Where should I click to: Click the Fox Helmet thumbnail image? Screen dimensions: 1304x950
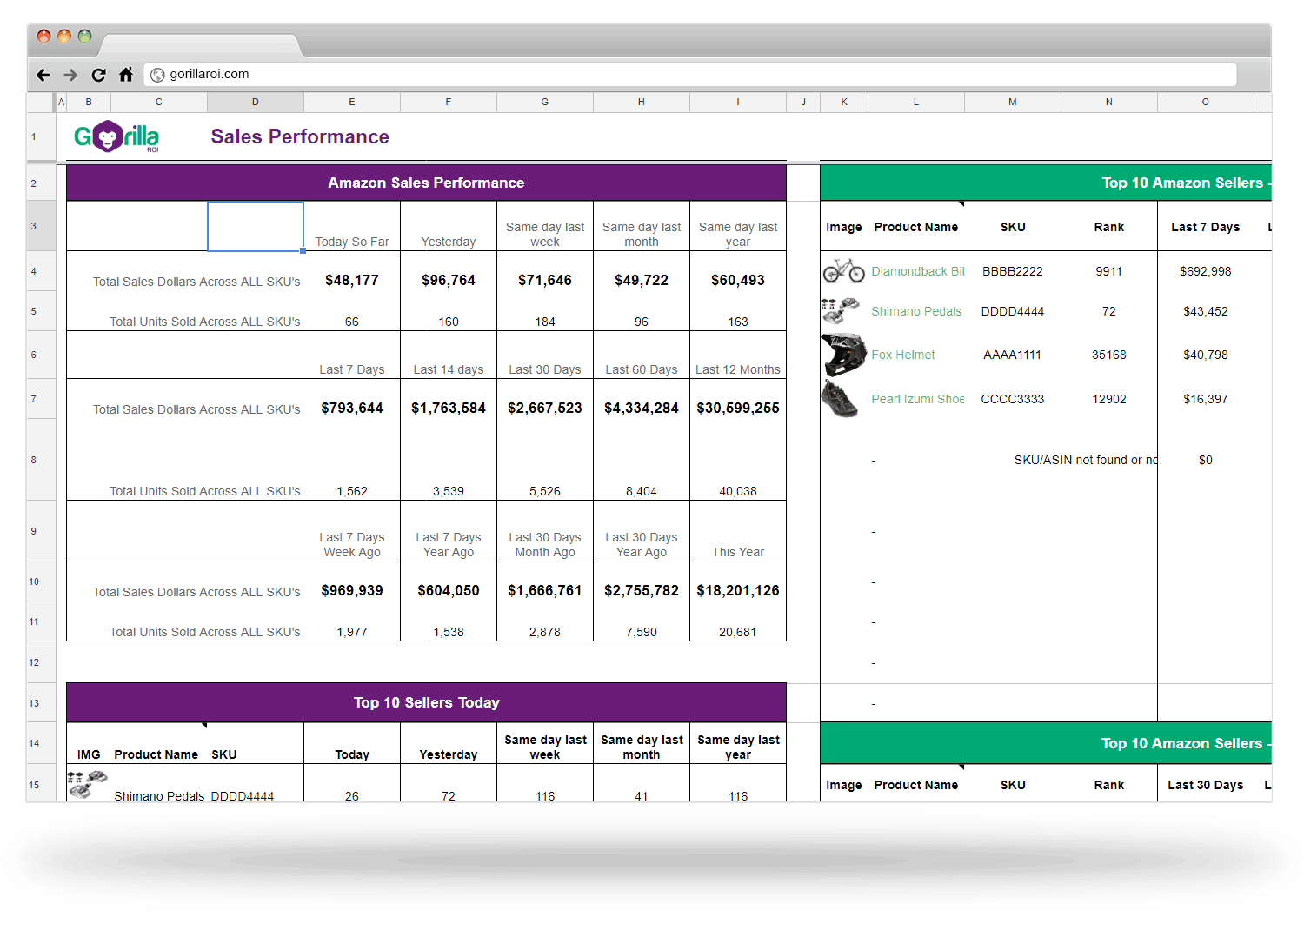coord(843,354)
